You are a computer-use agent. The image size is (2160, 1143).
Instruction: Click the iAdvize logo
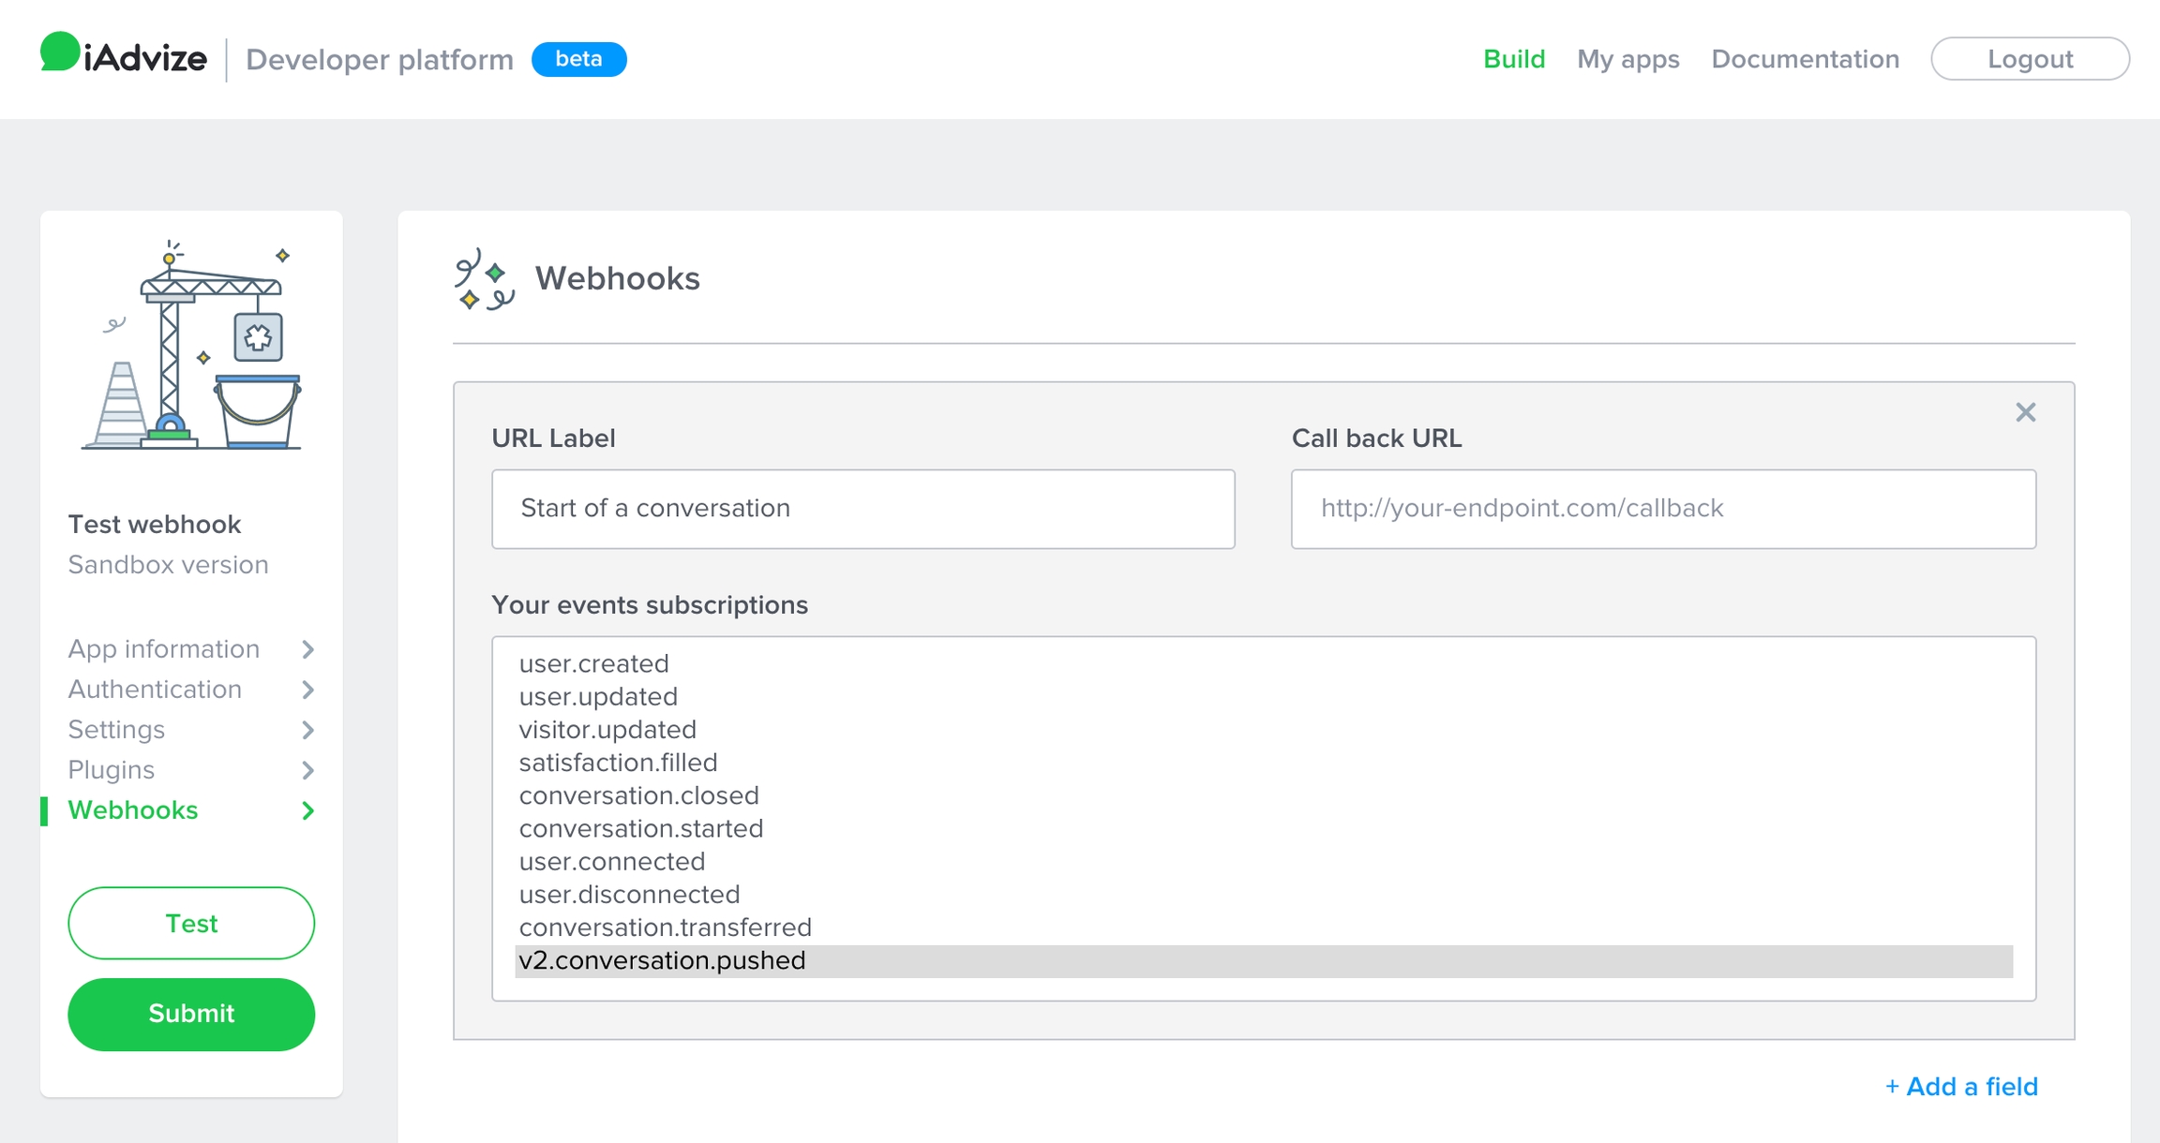click(123, 56)
